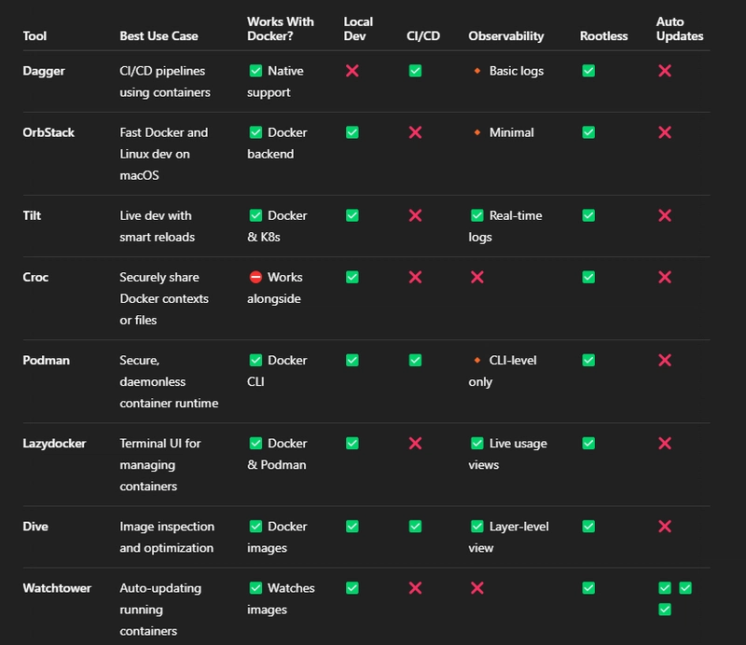Click the orange diamond beside CLI-level only
This screenshot has height=645, width=746.
pyautogui.click(x=477, y=360)
